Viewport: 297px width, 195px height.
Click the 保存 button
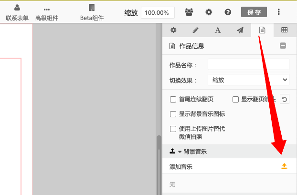coord(254,12)
